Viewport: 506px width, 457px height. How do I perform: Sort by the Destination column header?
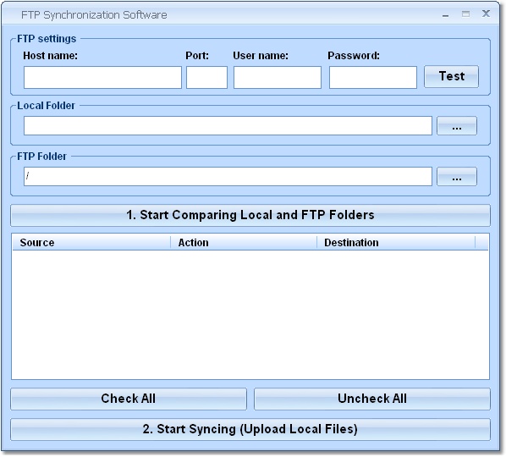point(396,243)
